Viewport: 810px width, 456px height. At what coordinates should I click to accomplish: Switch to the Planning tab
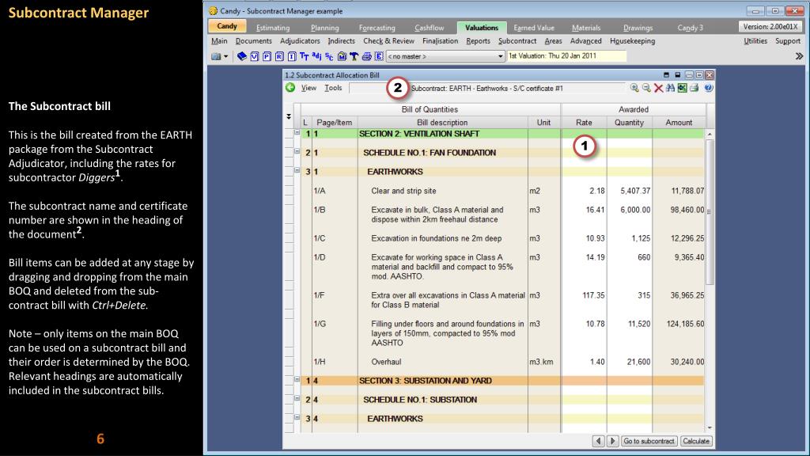click(325, 28)
